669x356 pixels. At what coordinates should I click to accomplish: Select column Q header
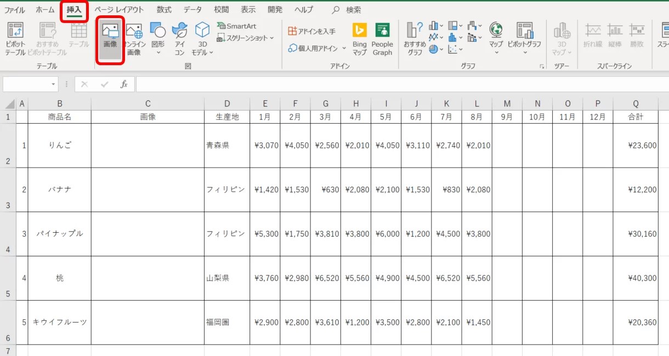[x=636, y=104]
